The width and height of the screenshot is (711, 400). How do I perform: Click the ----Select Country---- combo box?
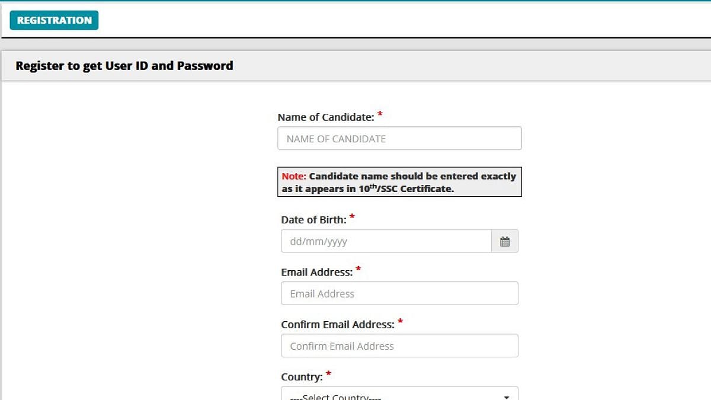399,395
